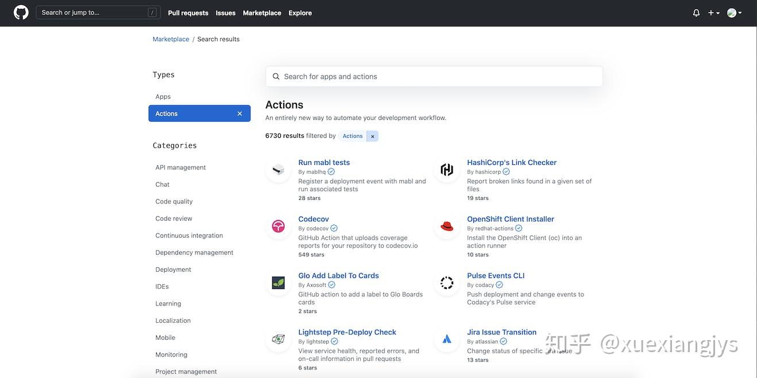Click the Jira Issue Transition logo
The image size is (757, 378).
[x=447, y=339]
